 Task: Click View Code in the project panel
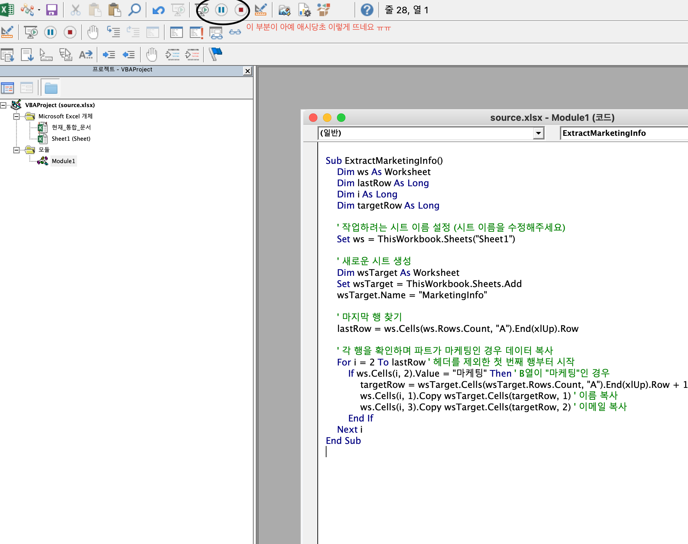point(7,88)
